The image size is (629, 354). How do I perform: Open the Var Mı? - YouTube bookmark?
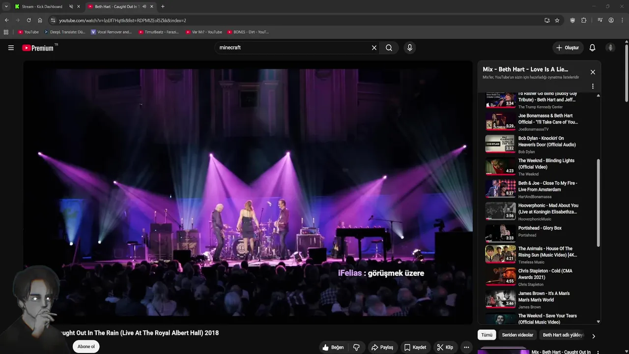coord(204,32)
